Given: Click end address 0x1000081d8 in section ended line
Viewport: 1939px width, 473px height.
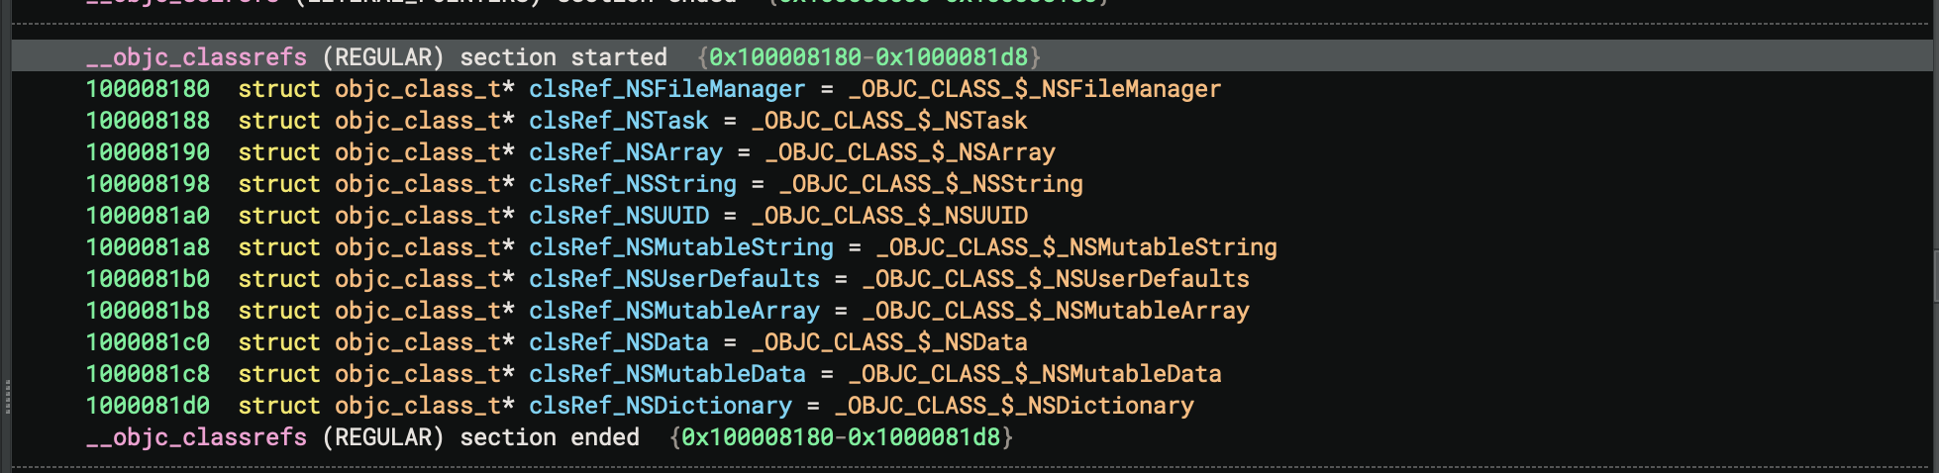Looking at the screenshot, I should pos(924,437).
